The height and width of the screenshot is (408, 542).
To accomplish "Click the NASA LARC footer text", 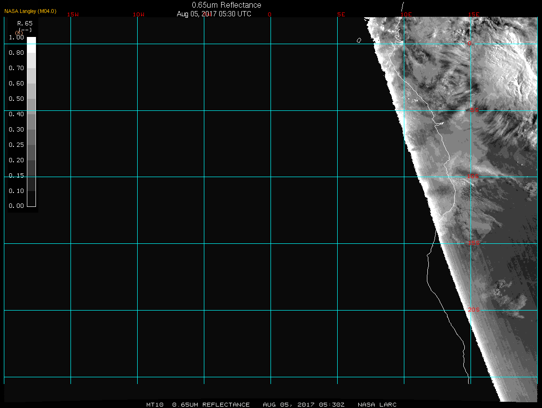I will click(377, 405).
